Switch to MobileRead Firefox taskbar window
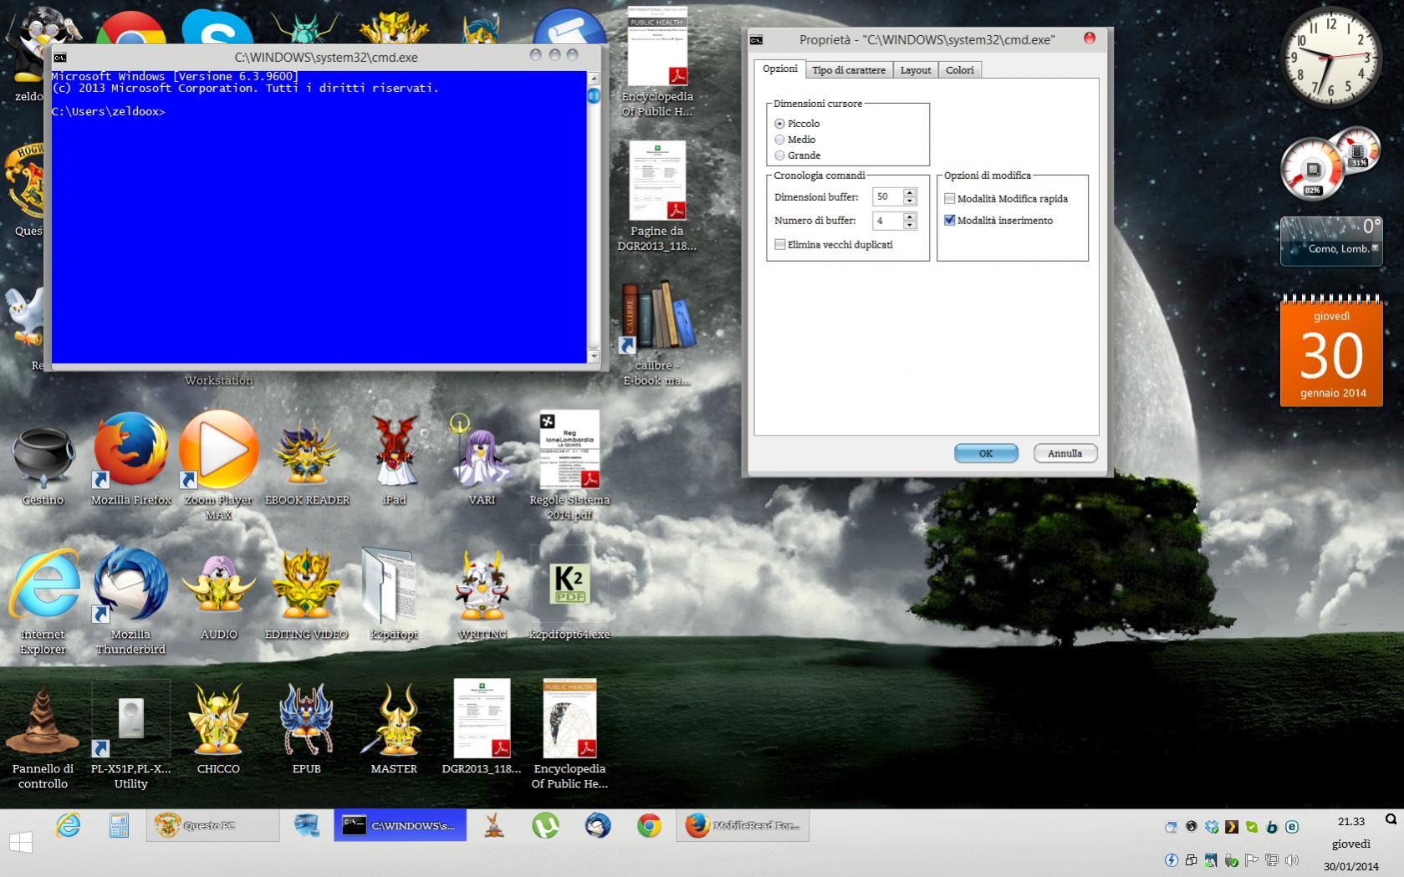 point(743,826)
